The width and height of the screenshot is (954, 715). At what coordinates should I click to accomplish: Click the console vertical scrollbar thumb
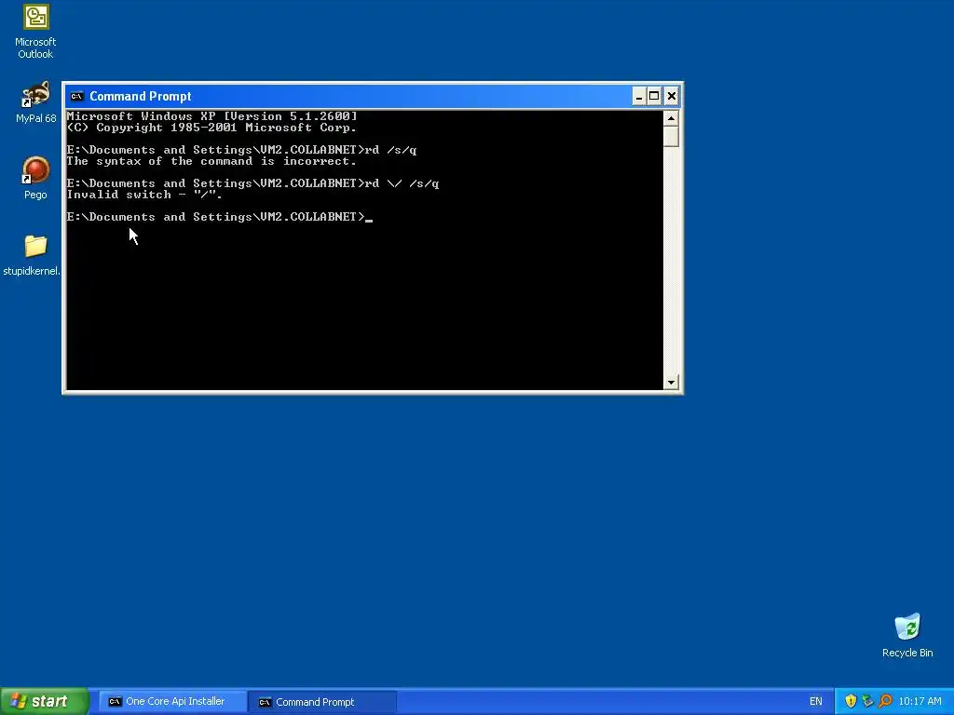tap(671, 136)
